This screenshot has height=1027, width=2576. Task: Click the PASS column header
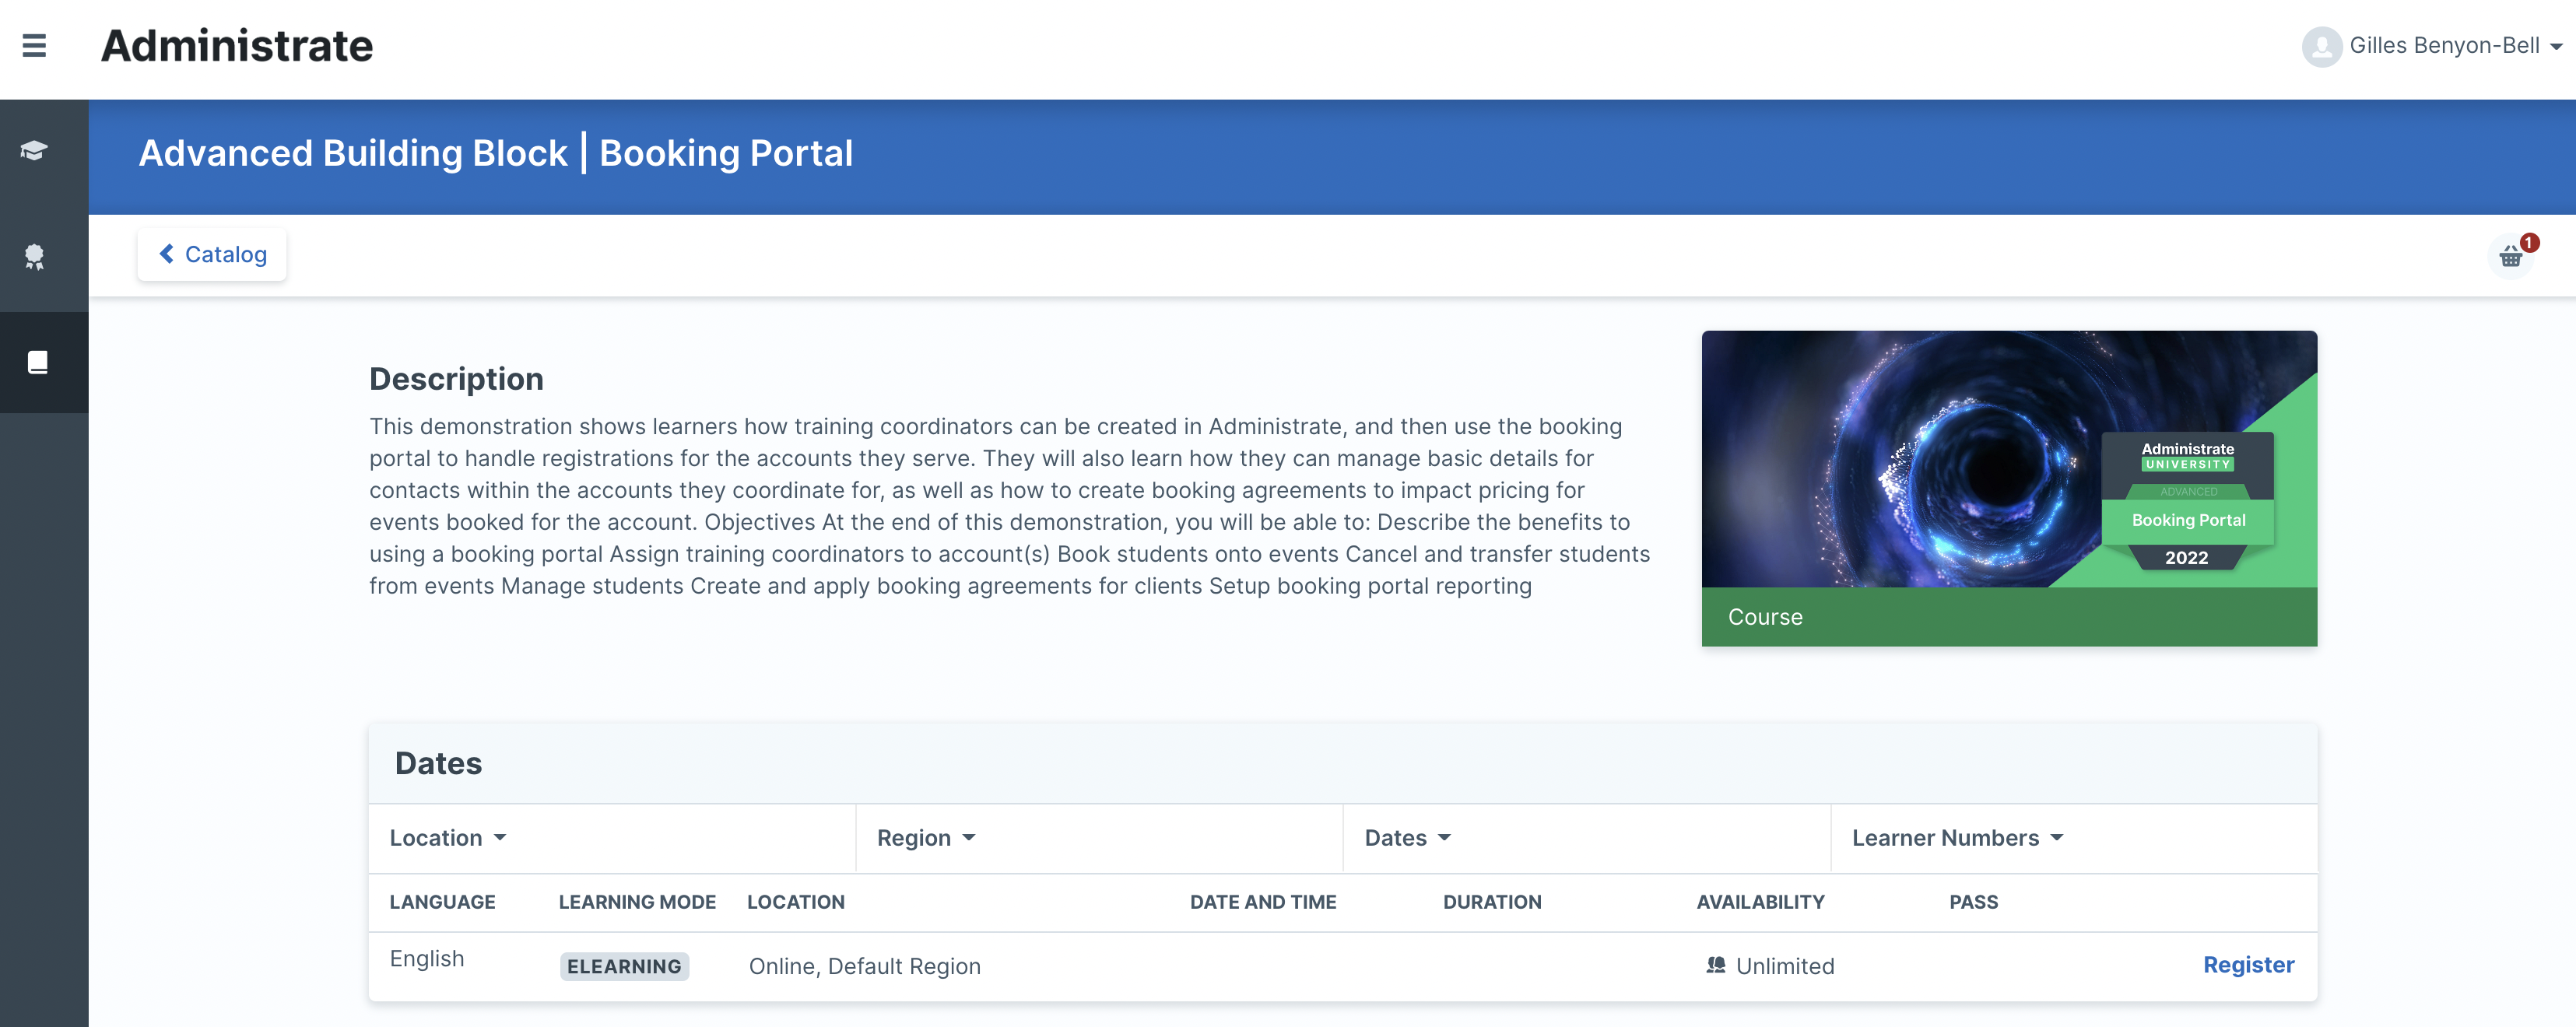[x=1973, y=902]
